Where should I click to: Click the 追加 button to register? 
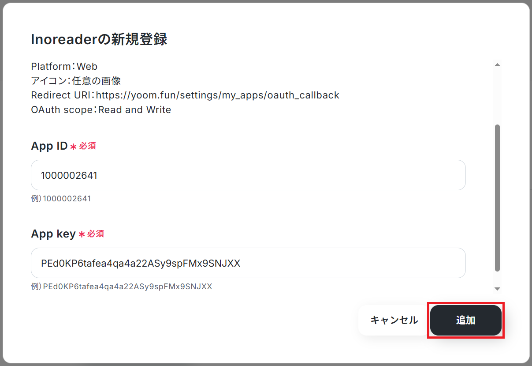(x=466, y=320)
